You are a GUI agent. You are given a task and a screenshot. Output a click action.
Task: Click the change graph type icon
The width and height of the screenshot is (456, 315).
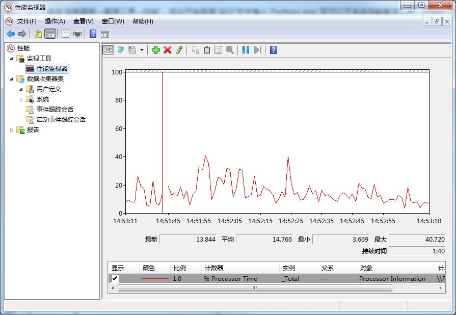click(x=132, y=50)
